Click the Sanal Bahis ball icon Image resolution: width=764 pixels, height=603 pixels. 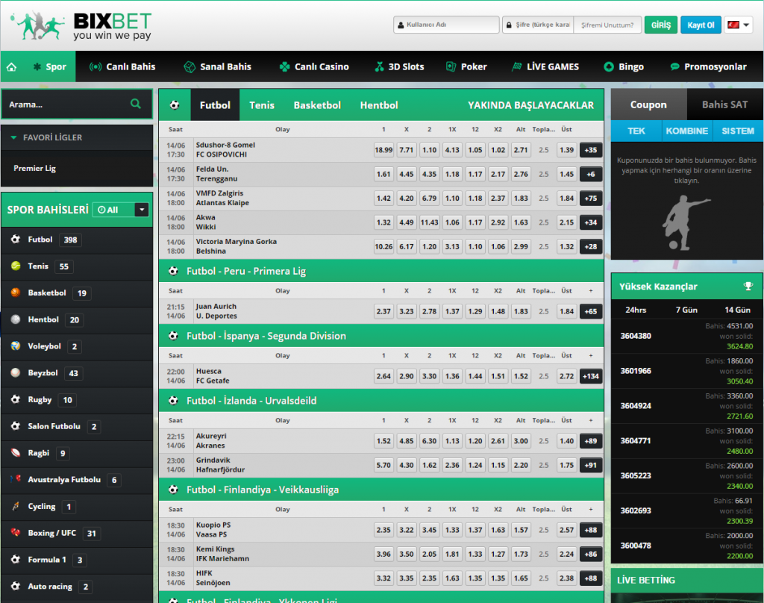coord(190,66)
